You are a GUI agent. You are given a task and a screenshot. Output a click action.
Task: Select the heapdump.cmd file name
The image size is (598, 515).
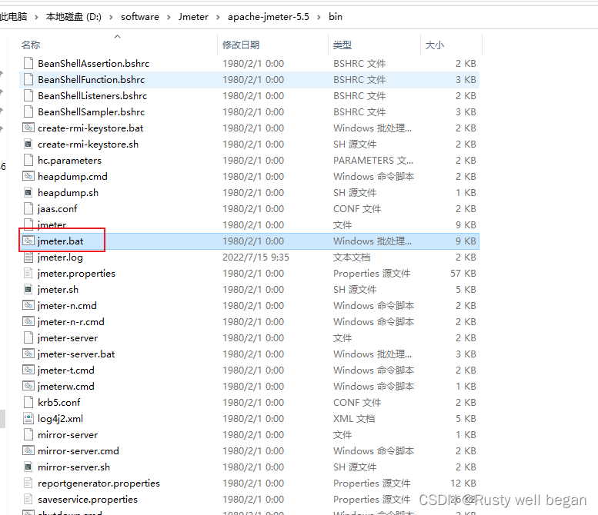point(72,176)
